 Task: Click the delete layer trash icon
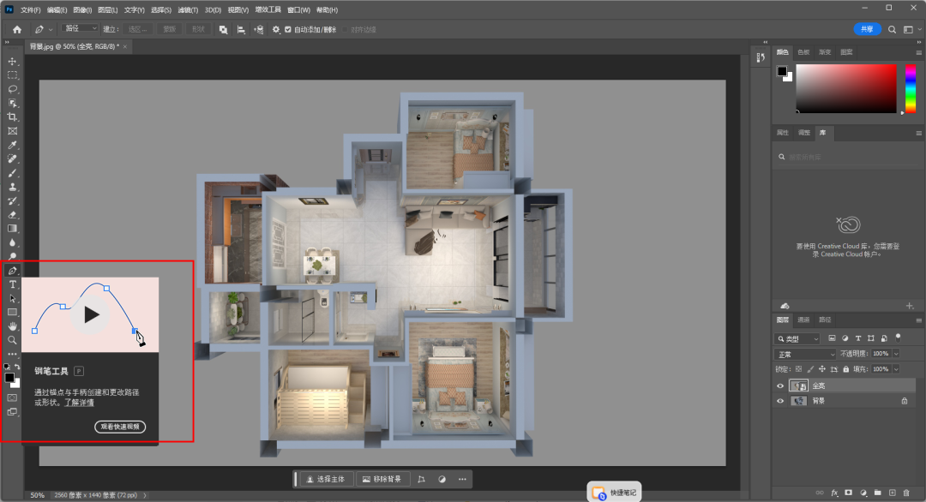coord(906,493)
